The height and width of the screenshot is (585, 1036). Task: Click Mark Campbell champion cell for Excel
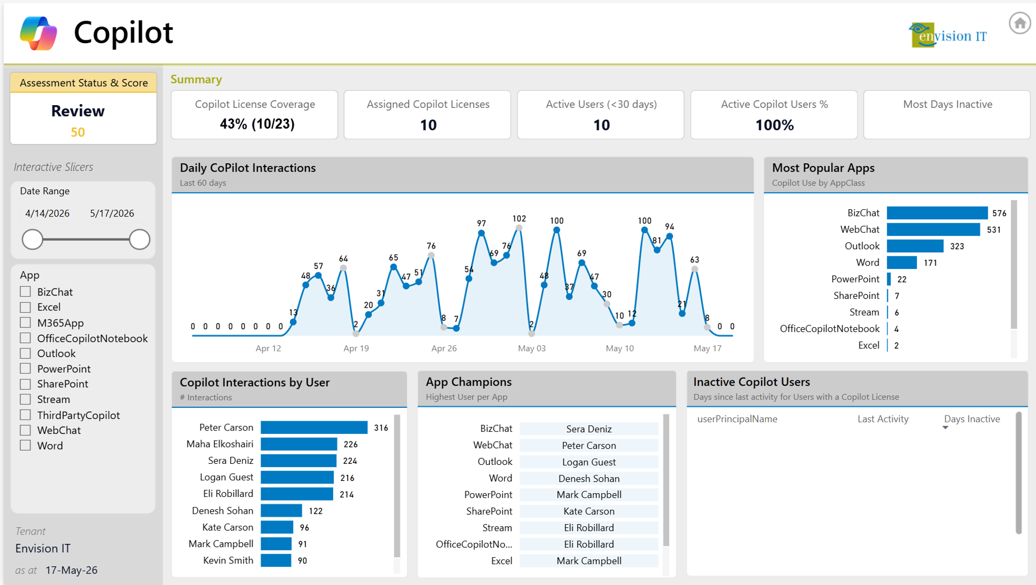tap(589, 561)
